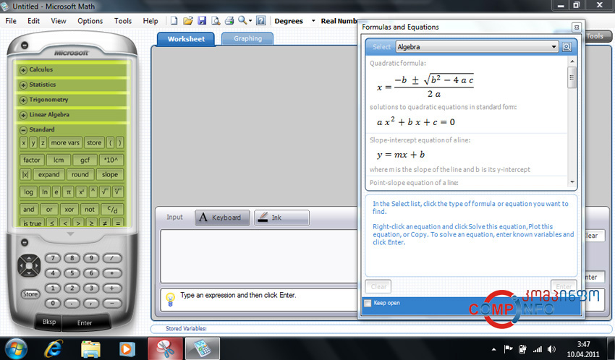Click the left arrow on navigation pad
Screen dimensions: 615x360
click(x=22, y=265)
